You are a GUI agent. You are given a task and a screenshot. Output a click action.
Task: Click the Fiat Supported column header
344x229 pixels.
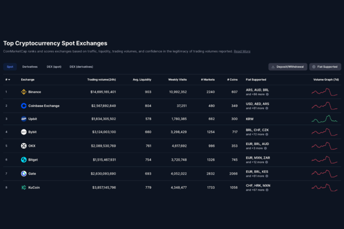point(256,80)
